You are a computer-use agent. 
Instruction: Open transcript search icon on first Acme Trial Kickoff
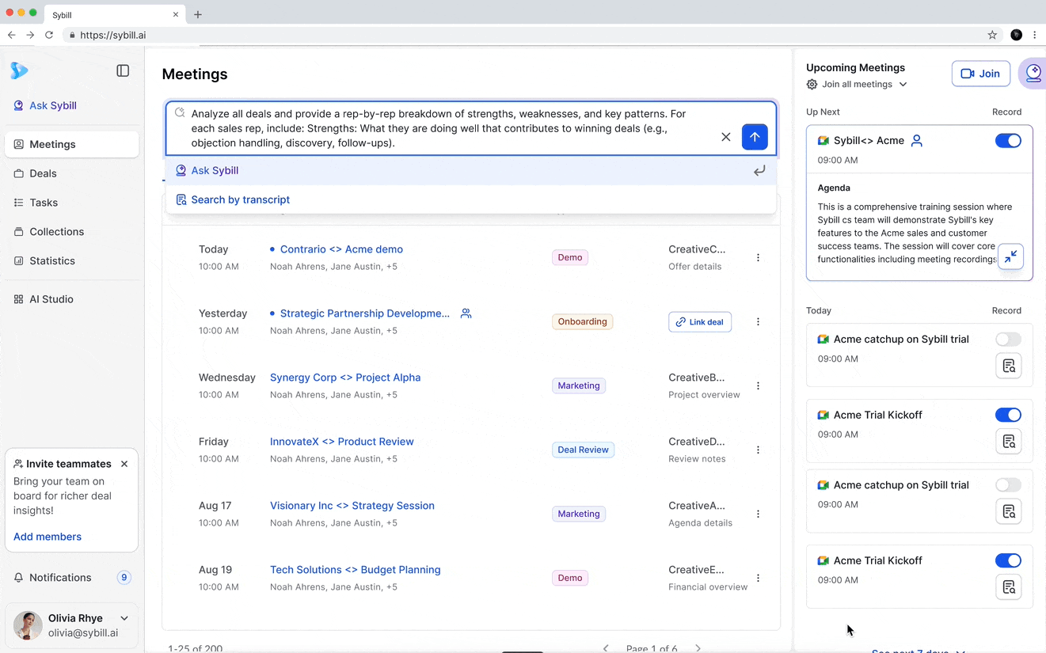click(x=1009, y=442)
